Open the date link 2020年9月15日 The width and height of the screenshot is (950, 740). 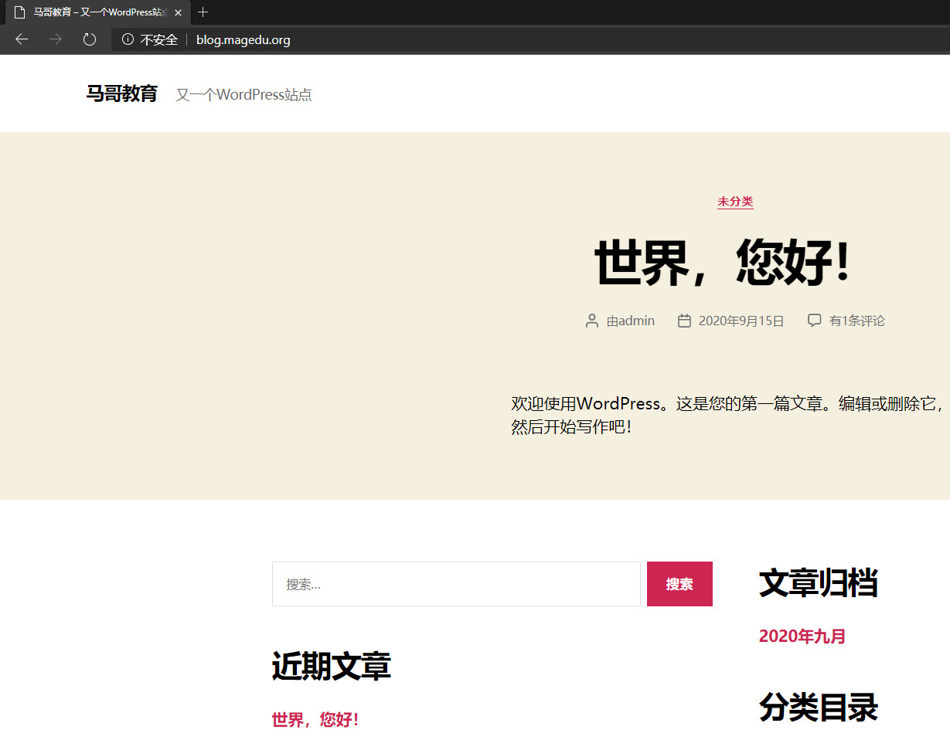coord(741,321)
